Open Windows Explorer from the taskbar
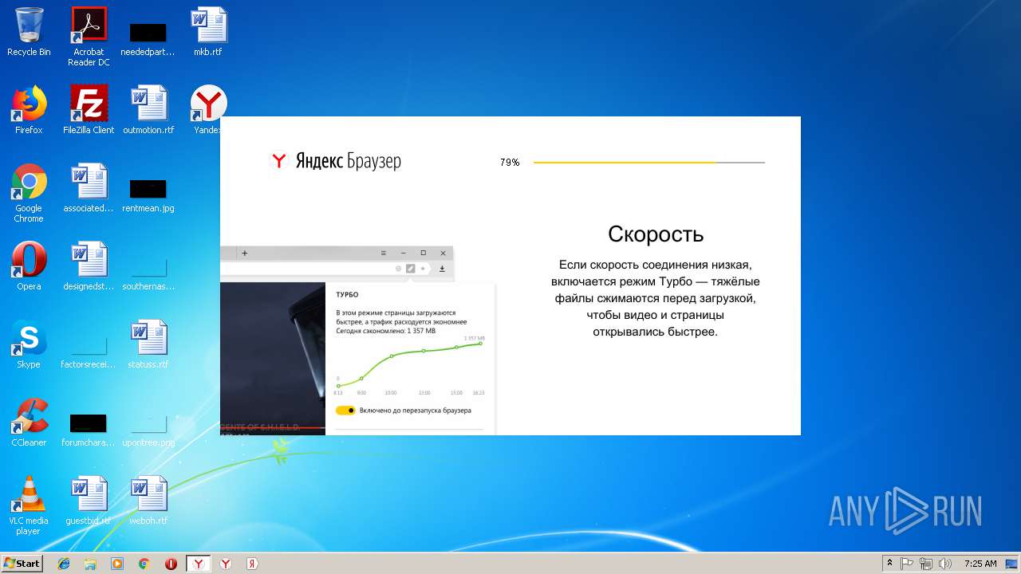The width and height of the screenshot is (1021, 574). coord(91,564)
